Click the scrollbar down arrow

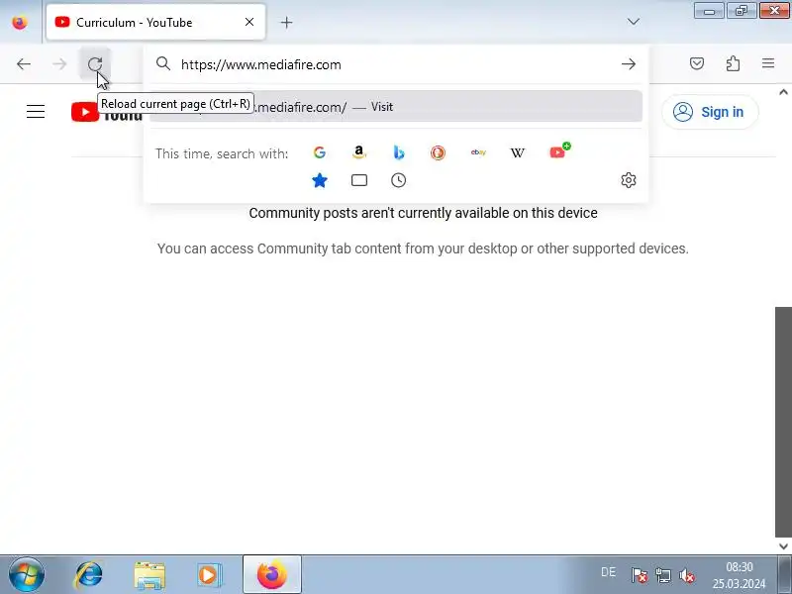[x=783, y=546]
